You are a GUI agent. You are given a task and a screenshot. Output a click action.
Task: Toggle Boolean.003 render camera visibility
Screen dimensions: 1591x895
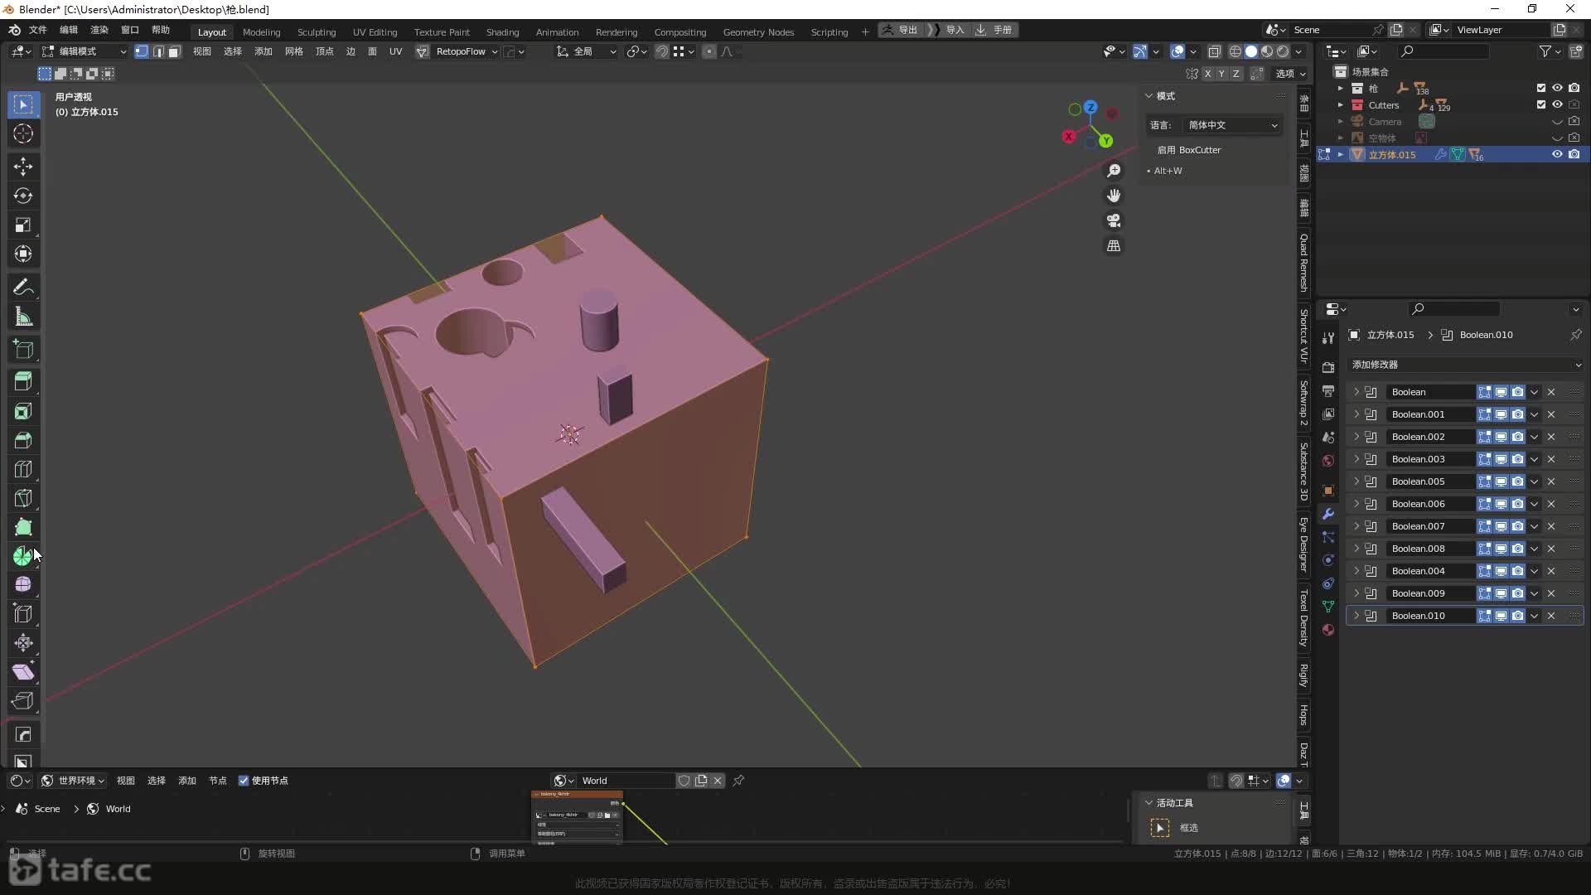coord(1517,459)
